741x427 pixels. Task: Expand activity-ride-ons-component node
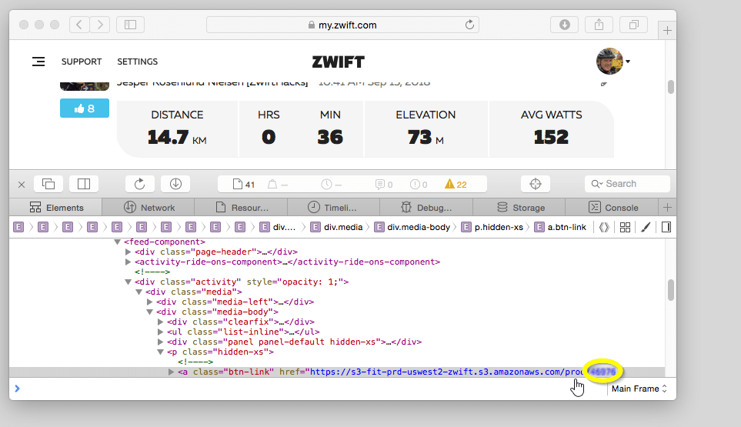(128, 262)
